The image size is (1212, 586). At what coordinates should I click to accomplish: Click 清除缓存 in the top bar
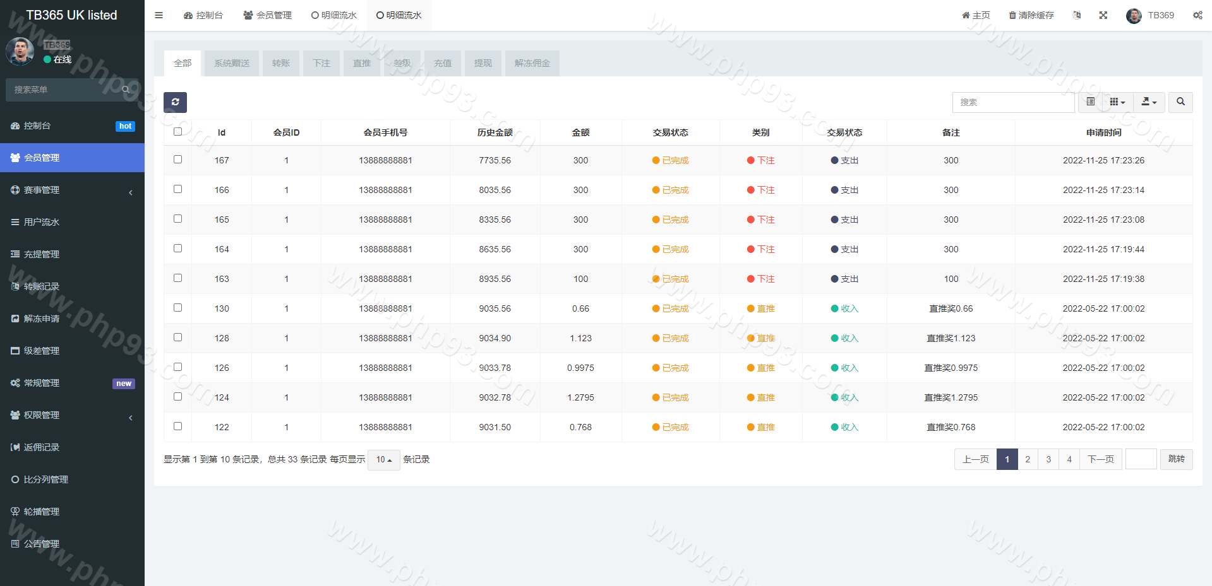pos(1031,15)
